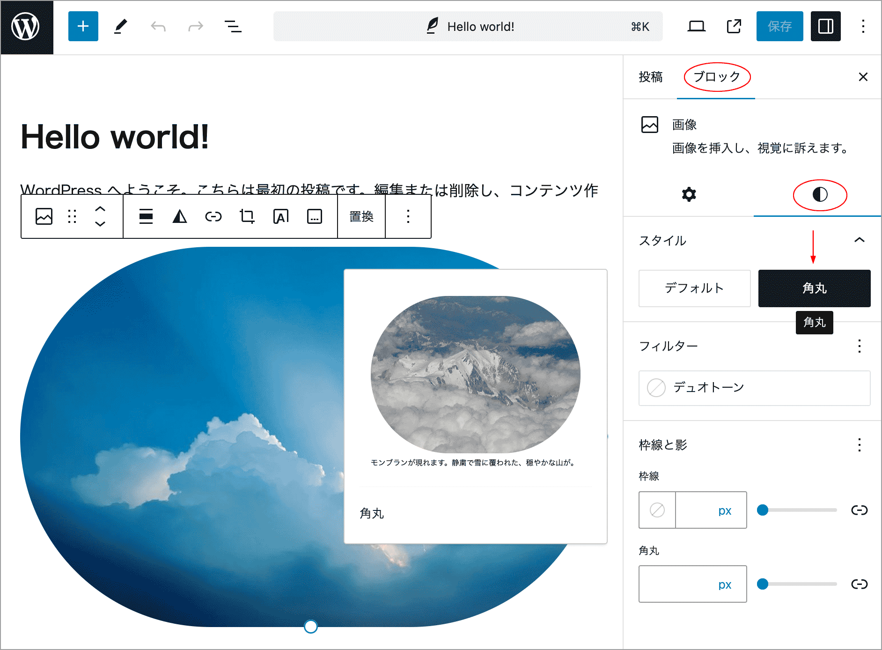Click the align icon in block toolbar

pyautogui.click(x=146, y=216)
